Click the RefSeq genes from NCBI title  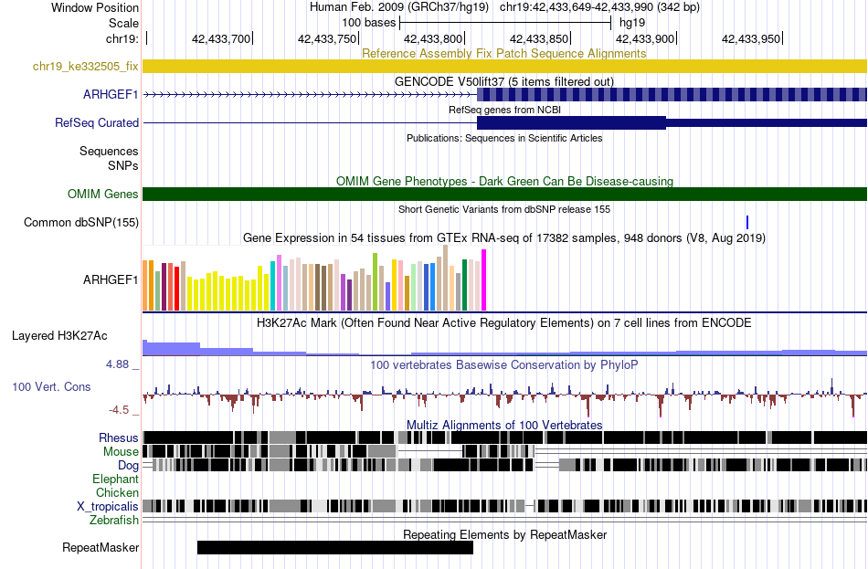click(x=504, y=110)
